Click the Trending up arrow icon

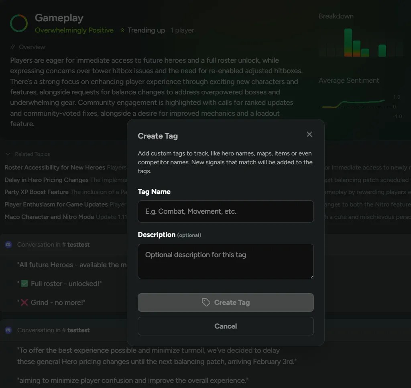[x=122, y=31]
